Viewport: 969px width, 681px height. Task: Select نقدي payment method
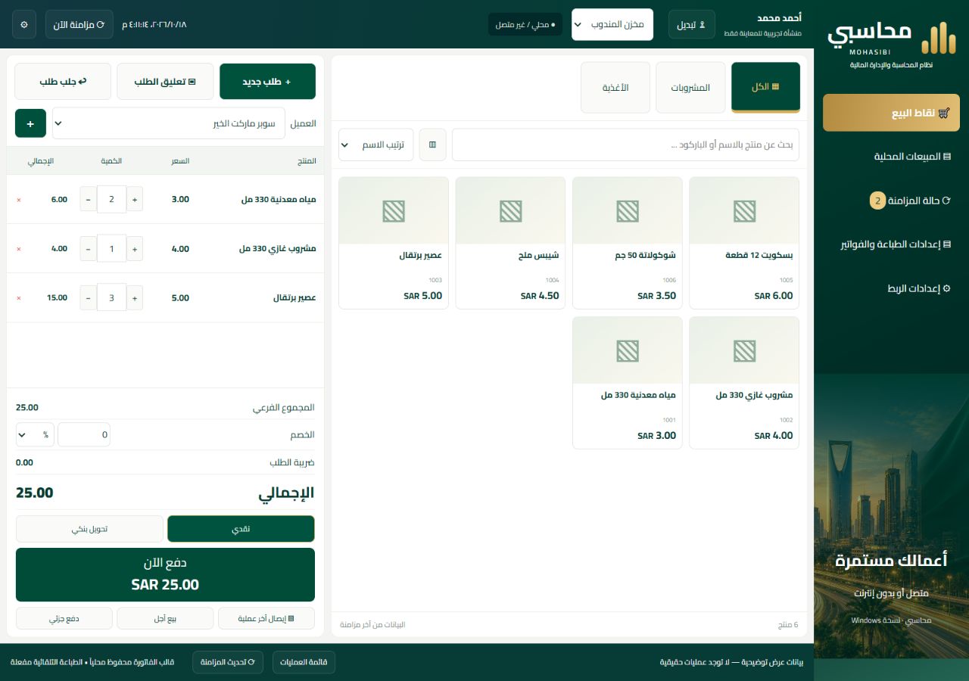click(241, 529)
